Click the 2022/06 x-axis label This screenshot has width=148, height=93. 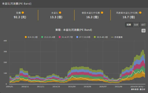pyautogui.click(x=119, y=87)
